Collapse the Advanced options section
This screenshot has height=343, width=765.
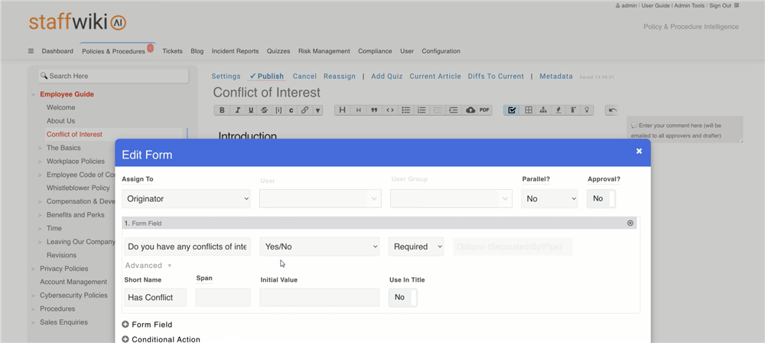[148, 266]
